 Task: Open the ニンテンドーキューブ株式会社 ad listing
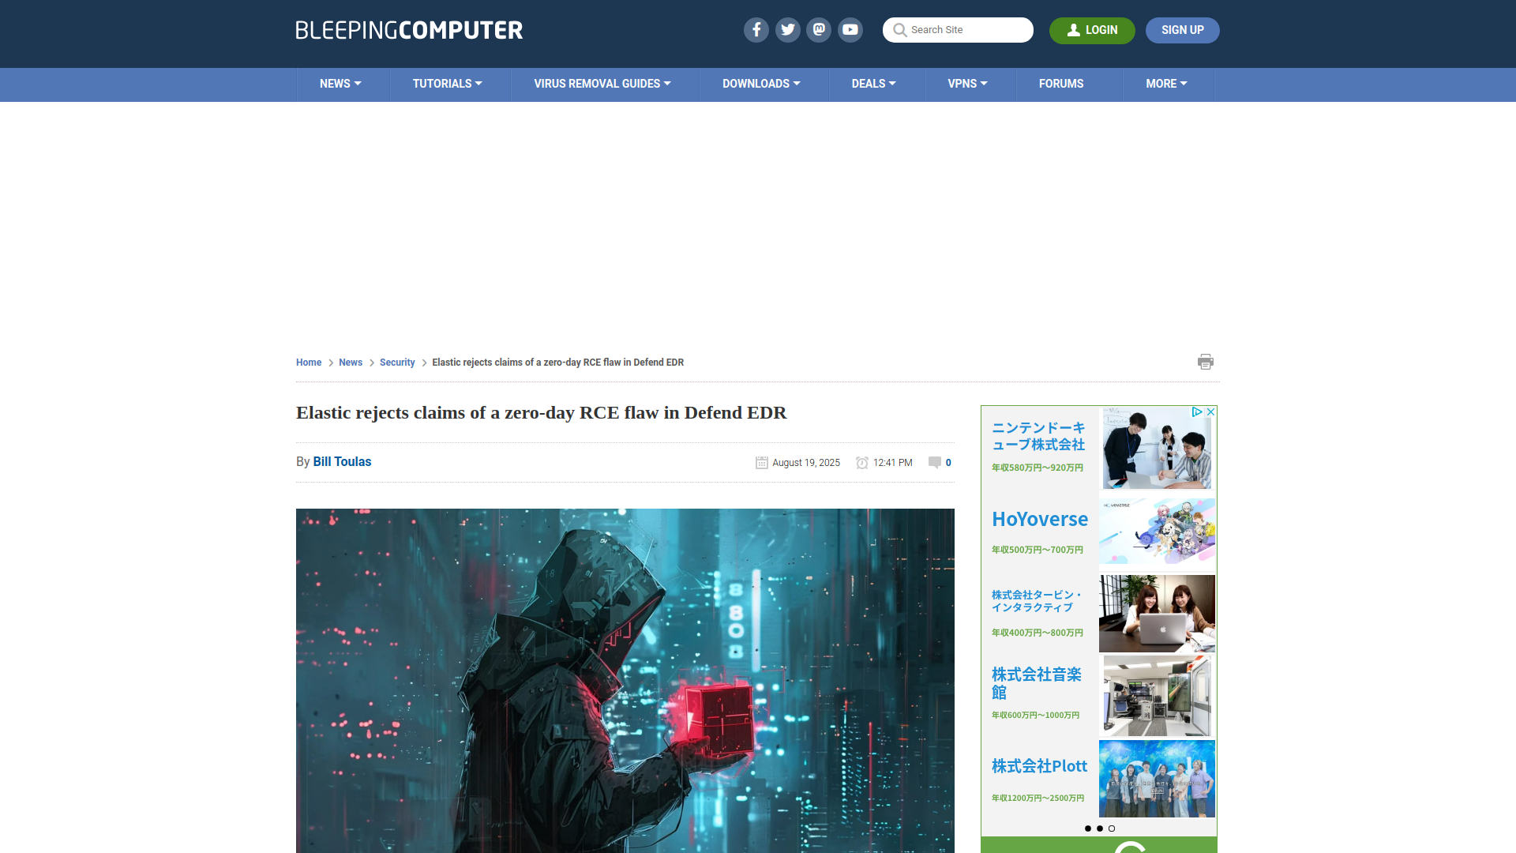[1038, 436]
